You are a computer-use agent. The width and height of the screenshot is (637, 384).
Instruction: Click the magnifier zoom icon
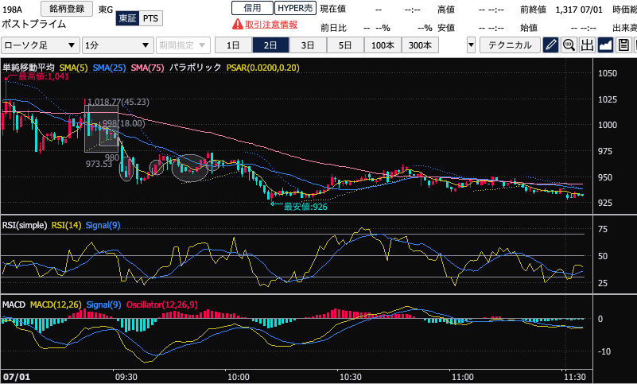point(569,45)
